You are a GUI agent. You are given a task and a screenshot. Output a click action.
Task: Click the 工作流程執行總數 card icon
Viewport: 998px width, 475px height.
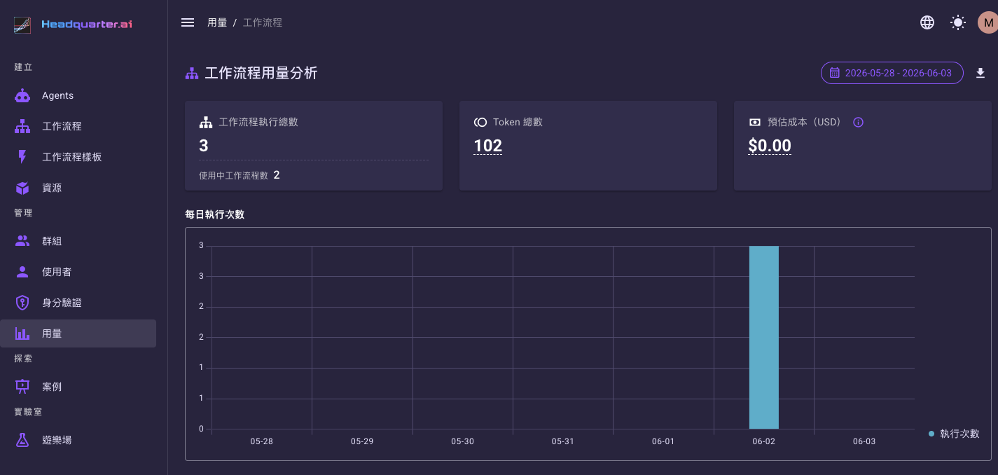(206, 122)
